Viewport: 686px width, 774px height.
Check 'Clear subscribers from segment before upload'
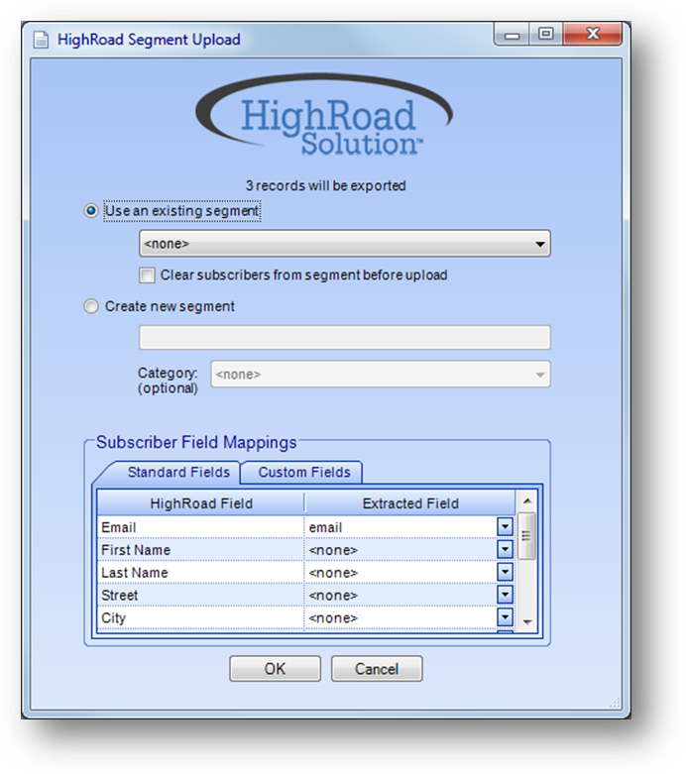(x=147, y=275)
